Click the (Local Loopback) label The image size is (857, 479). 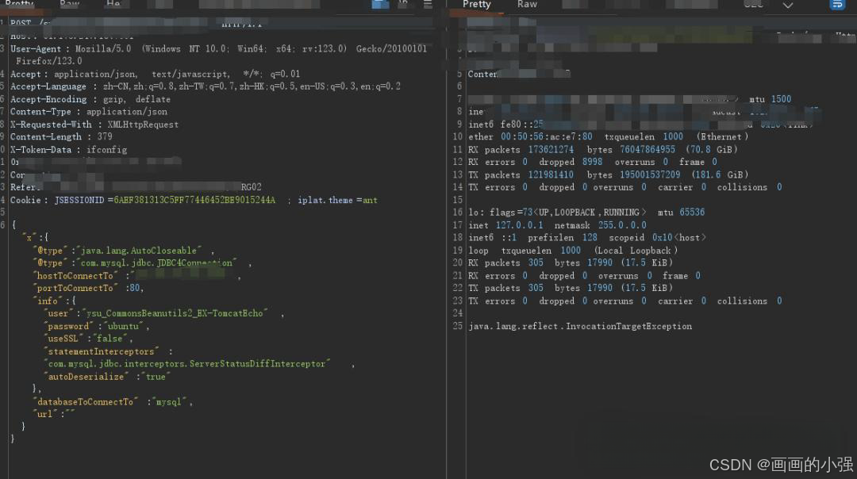636,250
